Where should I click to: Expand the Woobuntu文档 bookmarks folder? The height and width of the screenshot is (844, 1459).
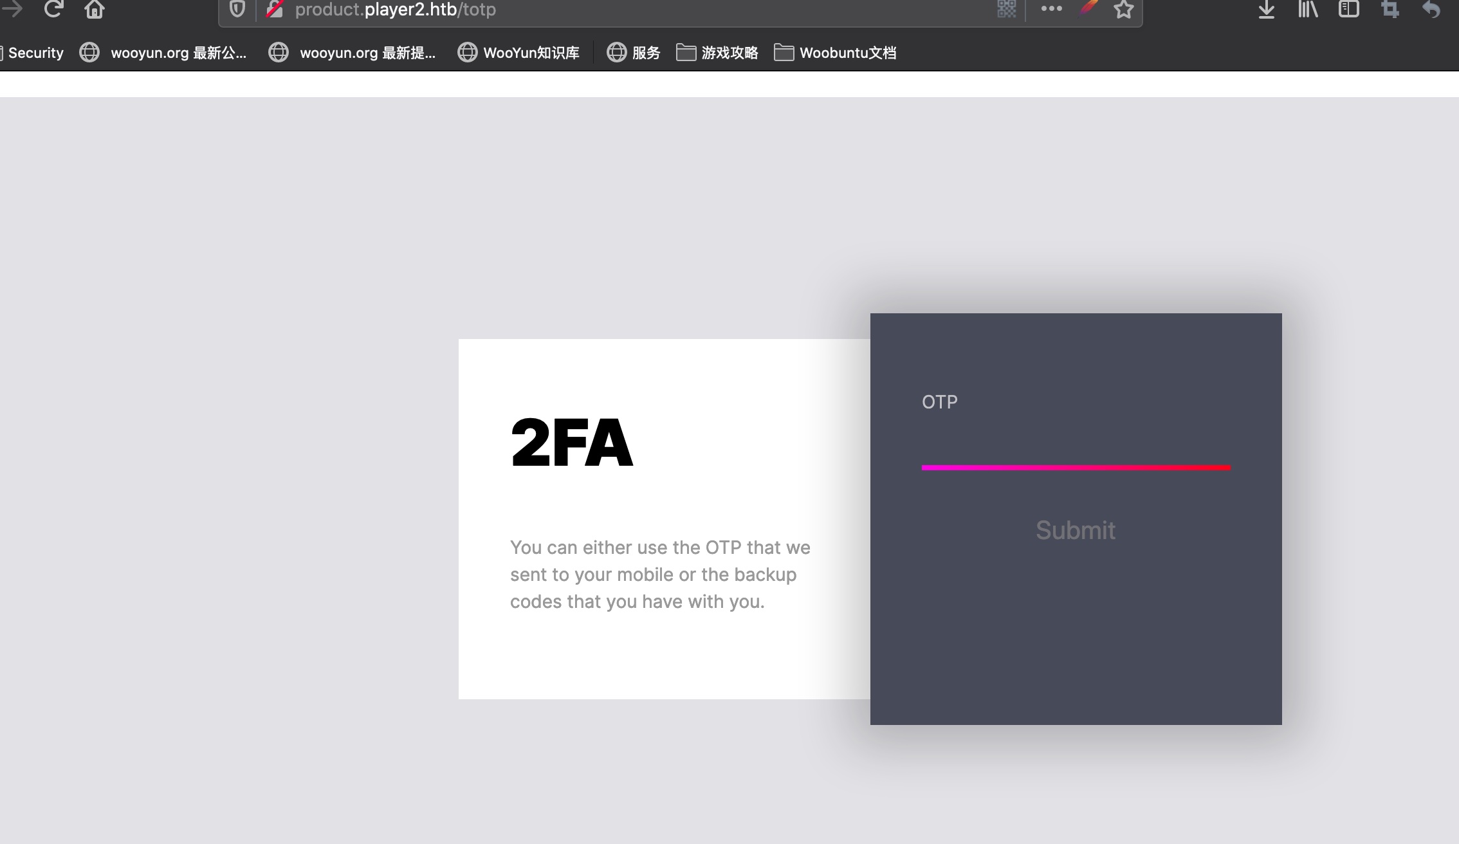835,53
